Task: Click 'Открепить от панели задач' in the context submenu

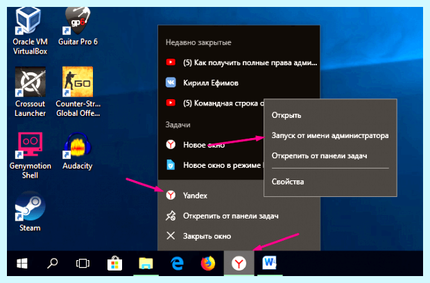Action: [330, 156]
